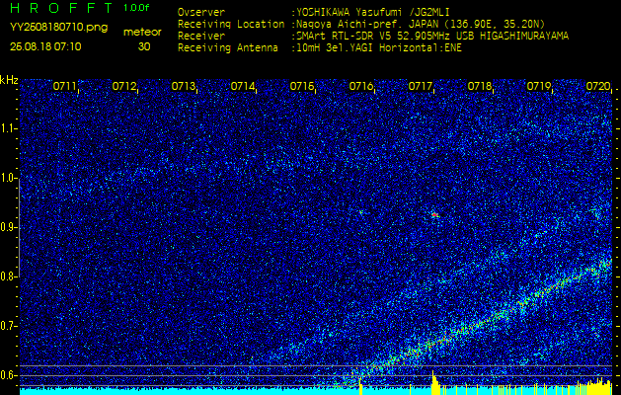Click the kHz axis unit label

coord(9,80)
